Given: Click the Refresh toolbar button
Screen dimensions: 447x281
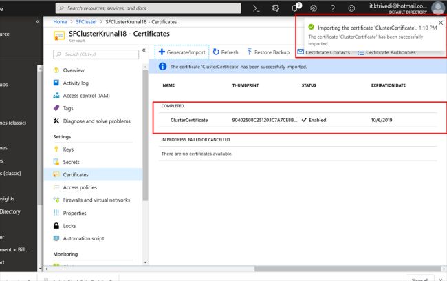Looking at the screenshot, I should pyautogui.click(x=226, y=52).
